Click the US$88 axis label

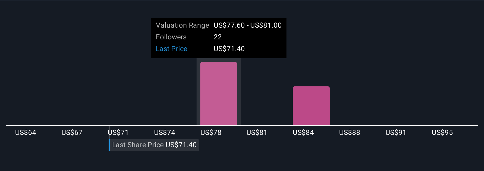350,133
